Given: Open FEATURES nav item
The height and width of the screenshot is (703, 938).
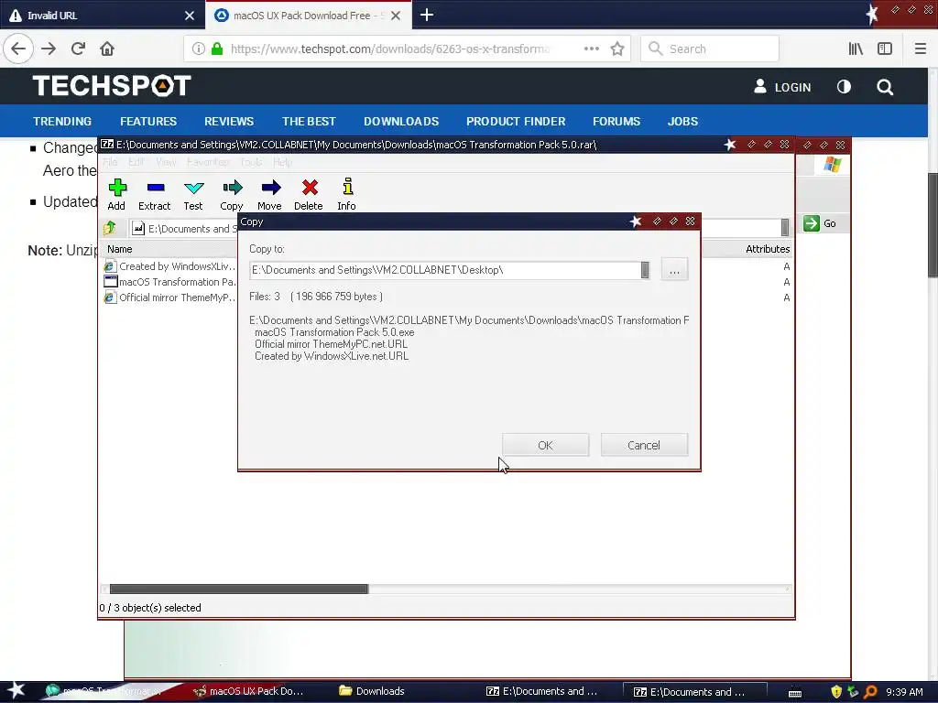Looking at the screenshot, I should 148,122.
